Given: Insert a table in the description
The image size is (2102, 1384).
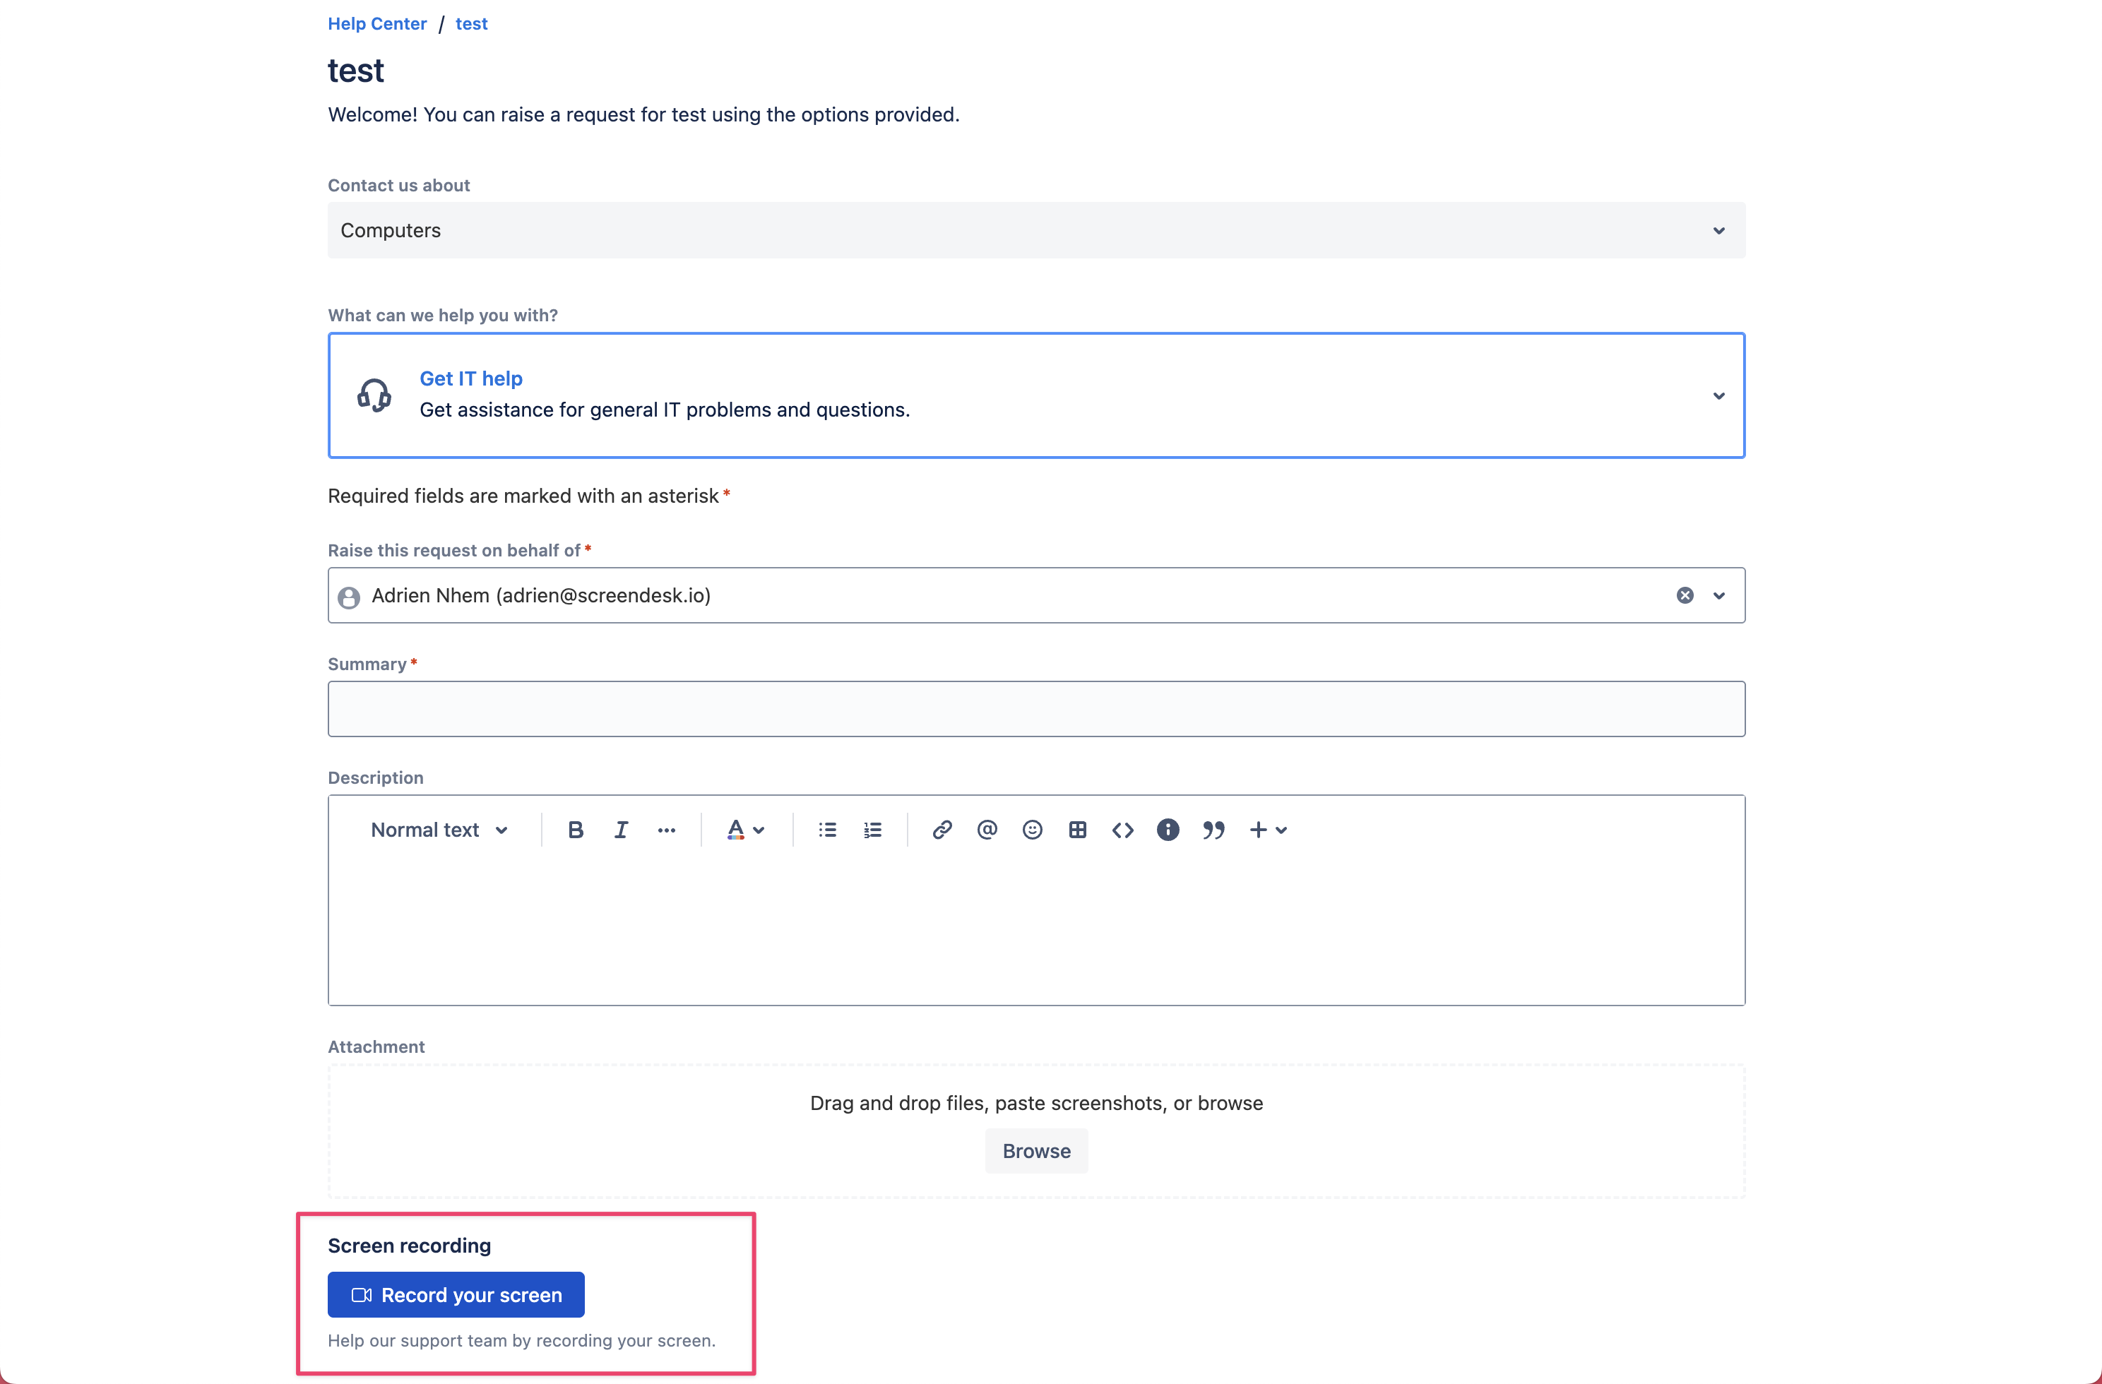Looking at the screenshot, I should tap(1076, 829).
